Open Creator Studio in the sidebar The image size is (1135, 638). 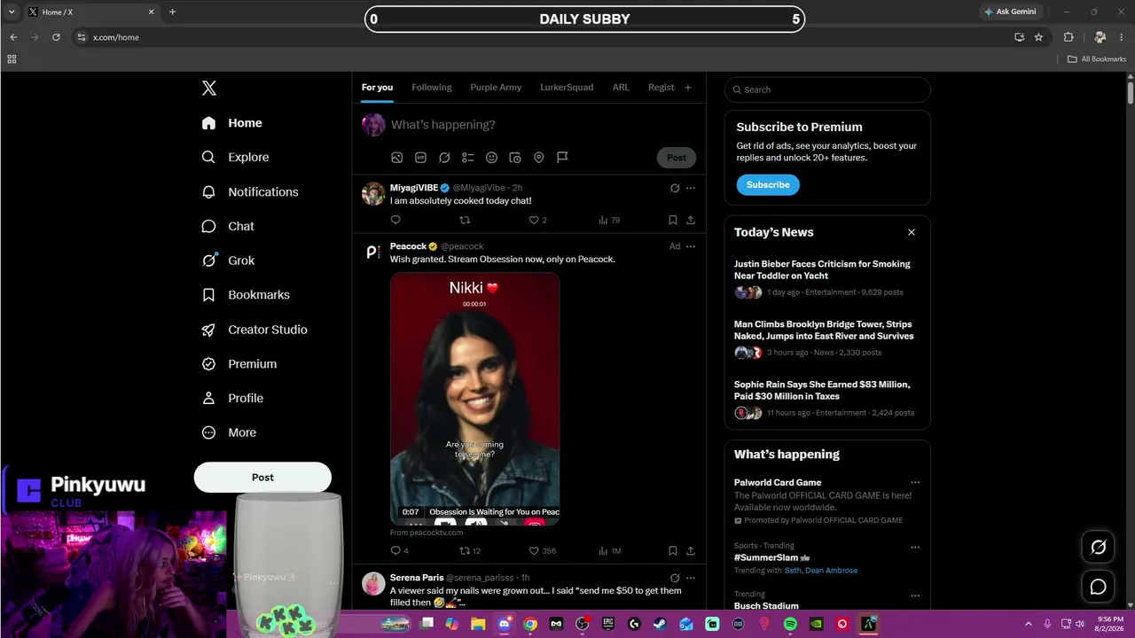coord(254,330)
